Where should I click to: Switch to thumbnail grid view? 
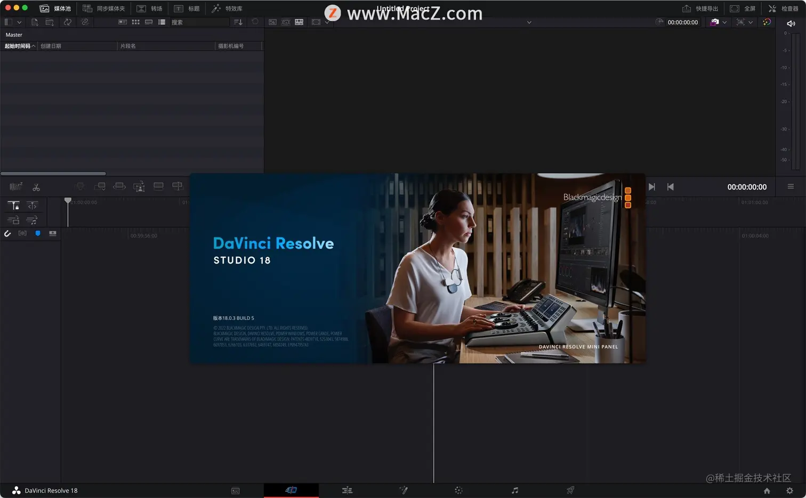pos(136,22)
